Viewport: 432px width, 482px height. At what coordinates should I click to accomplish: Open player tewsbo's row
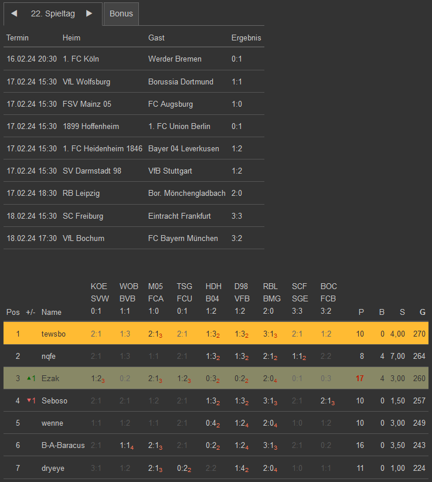(53, 334)
